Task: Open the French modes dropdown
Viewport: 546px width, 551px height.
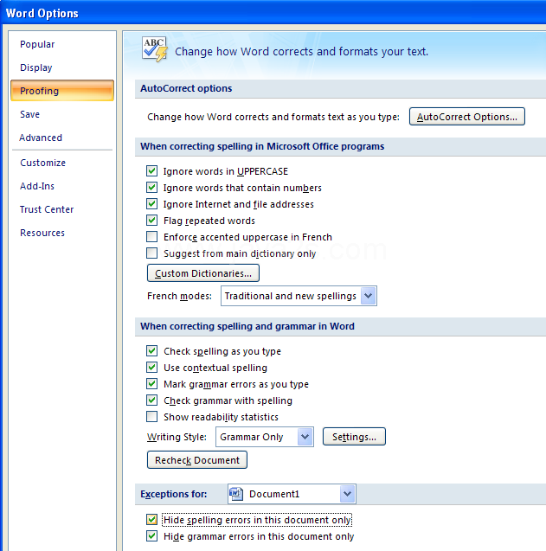Action: tap(299, 296)
